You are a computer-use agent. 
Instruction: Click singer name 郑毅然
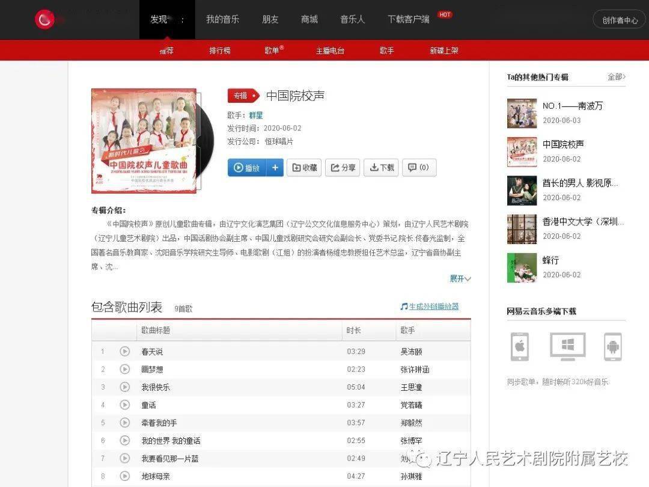tap(411, 423)
